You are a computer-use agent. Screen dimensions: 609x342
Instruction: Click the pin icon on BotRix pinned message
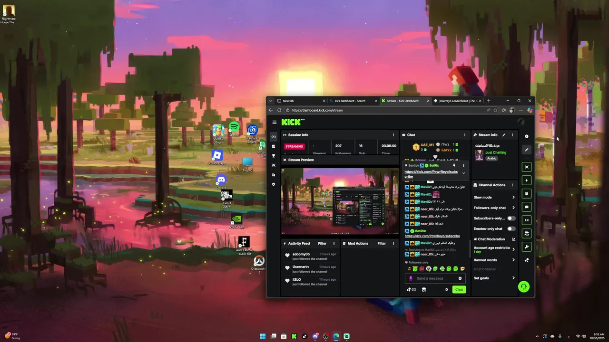[x=454, y=165]
